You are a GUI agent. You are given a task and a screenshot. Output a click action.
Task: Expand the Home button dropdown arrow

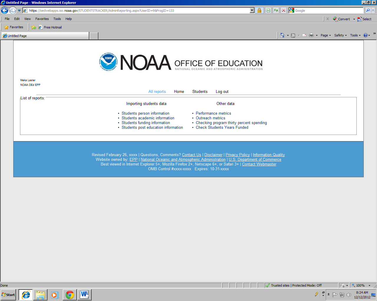tap(288, 35)
